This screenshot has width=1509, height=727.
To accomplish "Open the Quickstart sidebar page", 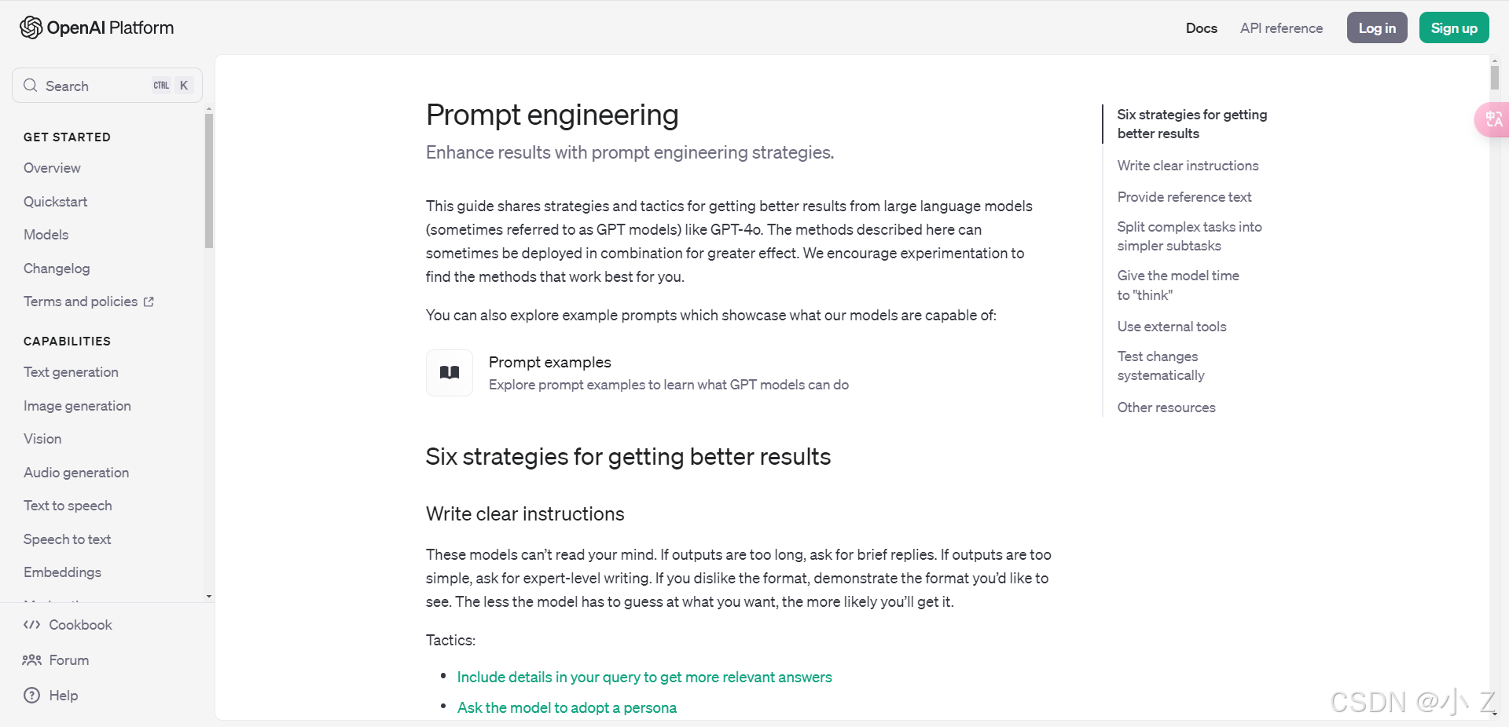I will [55, 202].
